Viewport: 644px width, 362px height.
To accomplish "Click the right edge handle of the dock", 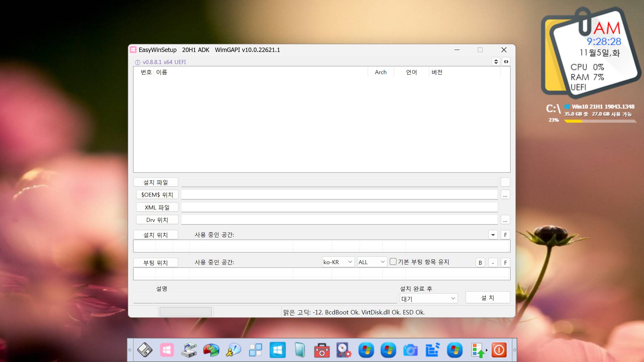I will click(x=515, y=350).
